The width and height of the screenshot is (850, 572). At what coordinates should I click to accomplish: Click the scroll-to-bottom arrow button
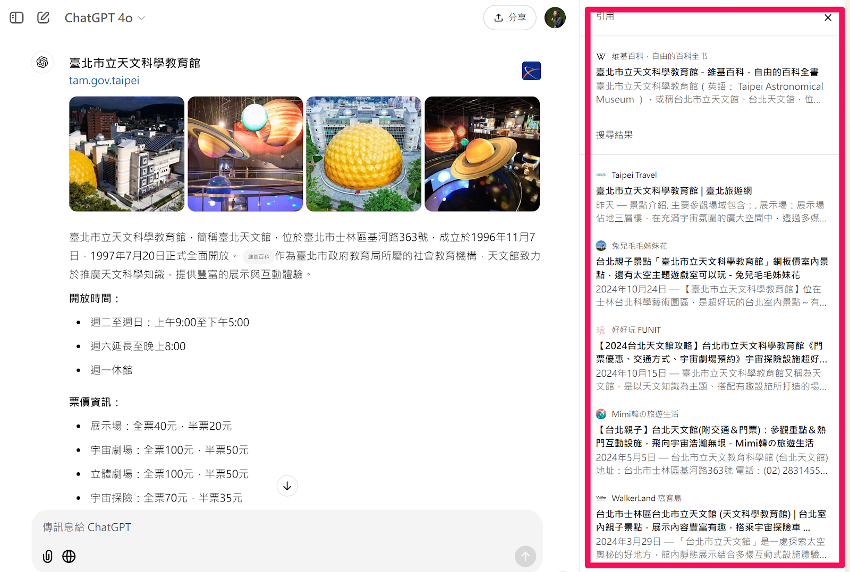coord(287,486)
